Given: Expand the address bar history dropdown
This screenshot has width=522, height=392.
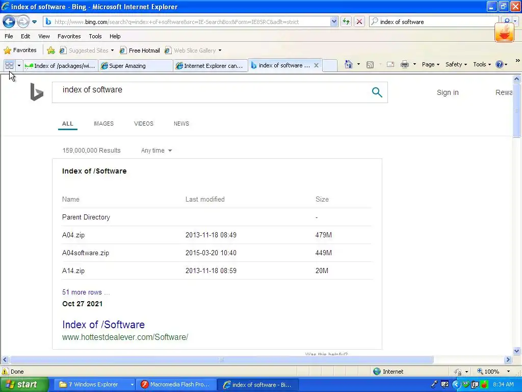Looking at the screenshot, I should tap(334, 22).
